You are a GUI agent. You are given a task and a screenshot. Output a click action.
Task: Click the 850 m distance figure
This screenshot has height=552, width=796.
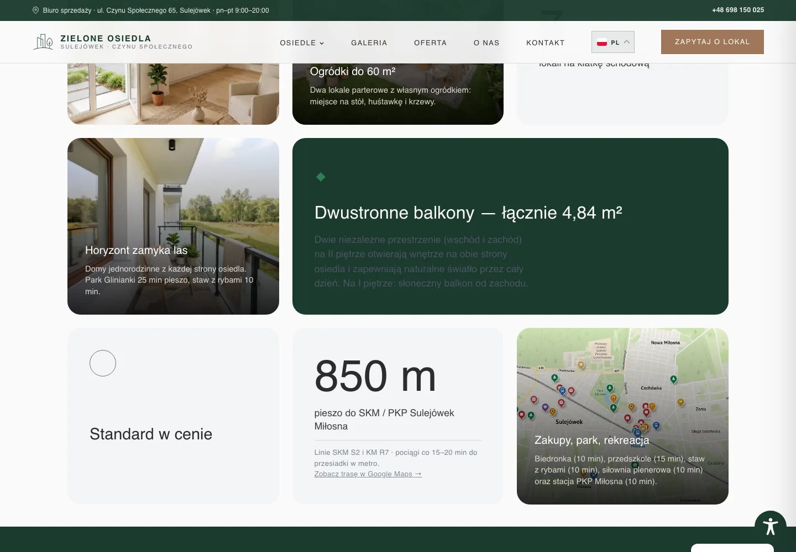(375, 376)
